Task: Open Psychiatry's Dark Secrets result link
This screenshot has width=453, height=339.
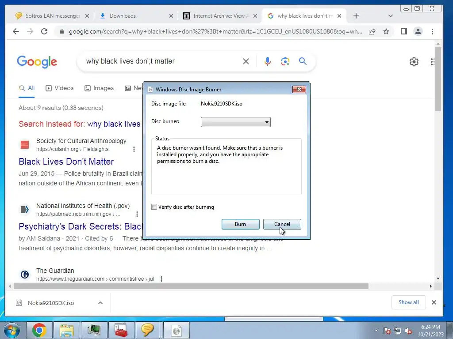Action: pos(81,226)
